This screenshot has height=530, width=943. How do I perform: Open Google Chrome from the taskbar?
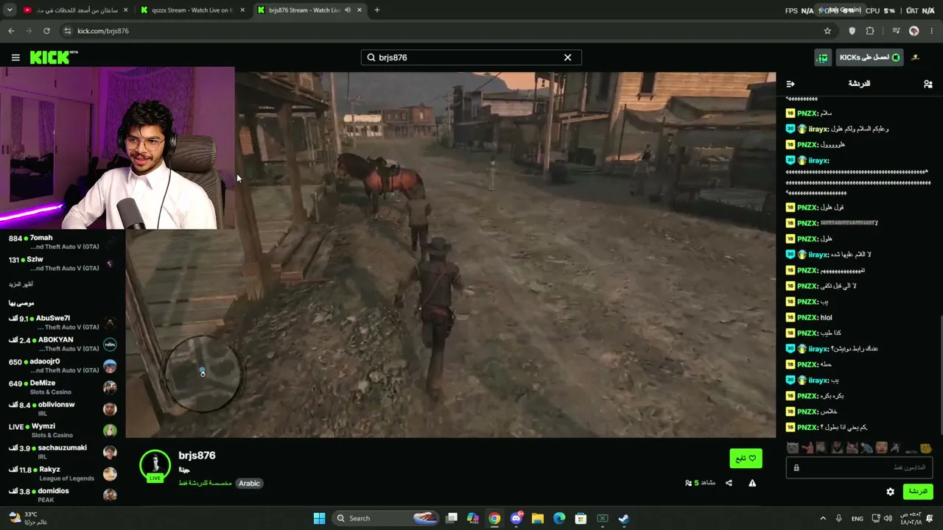coord(494,518)
